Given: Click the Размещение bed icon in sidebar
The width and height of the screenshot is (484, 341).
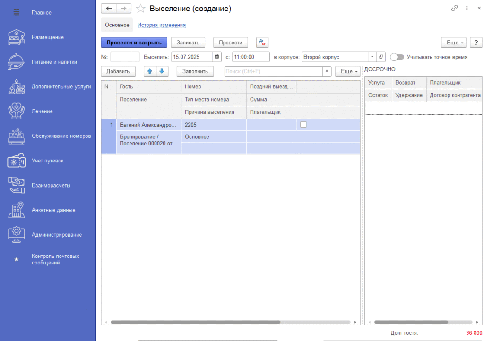Looking at the screenshot, I should pos(17,37).
